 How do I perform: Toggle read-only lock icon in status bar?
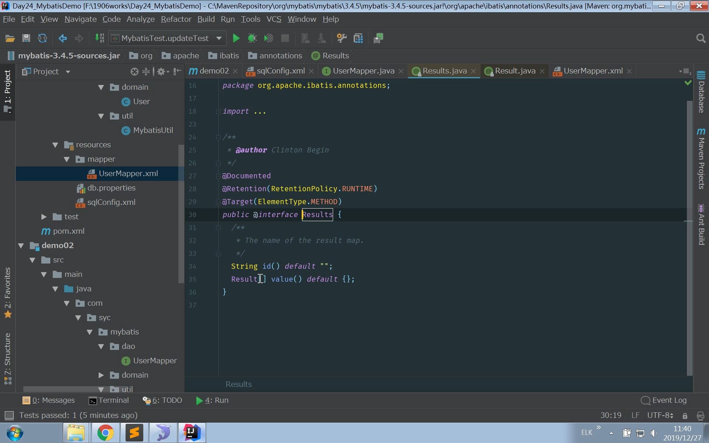[685, 416]
